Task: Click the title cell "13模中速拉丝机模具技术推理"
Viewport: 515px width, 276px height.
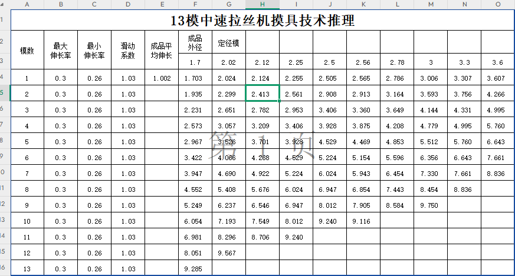Action: point(263,21)
